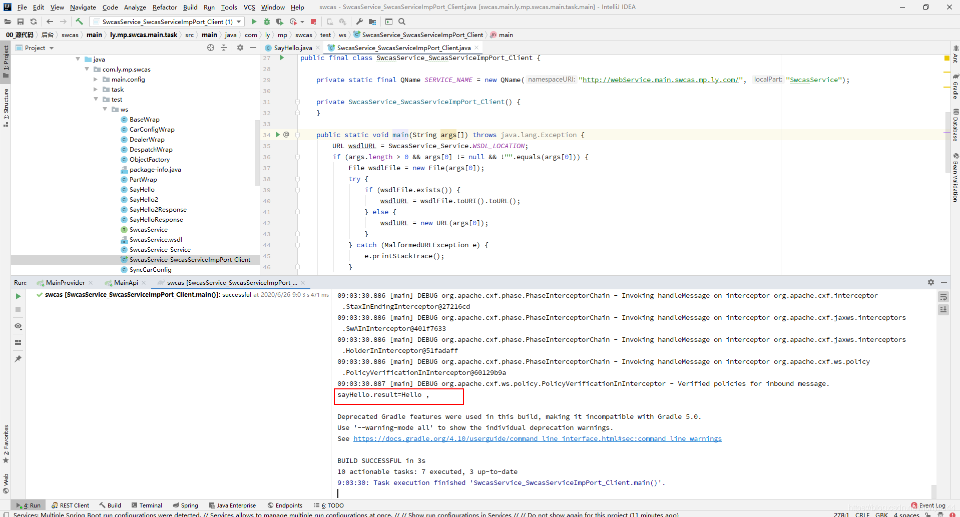Image resolution: width=960 pixels, height=517 pixels.
Task: Click the run gutter arrow on line 34
Action: coord(278,135)
